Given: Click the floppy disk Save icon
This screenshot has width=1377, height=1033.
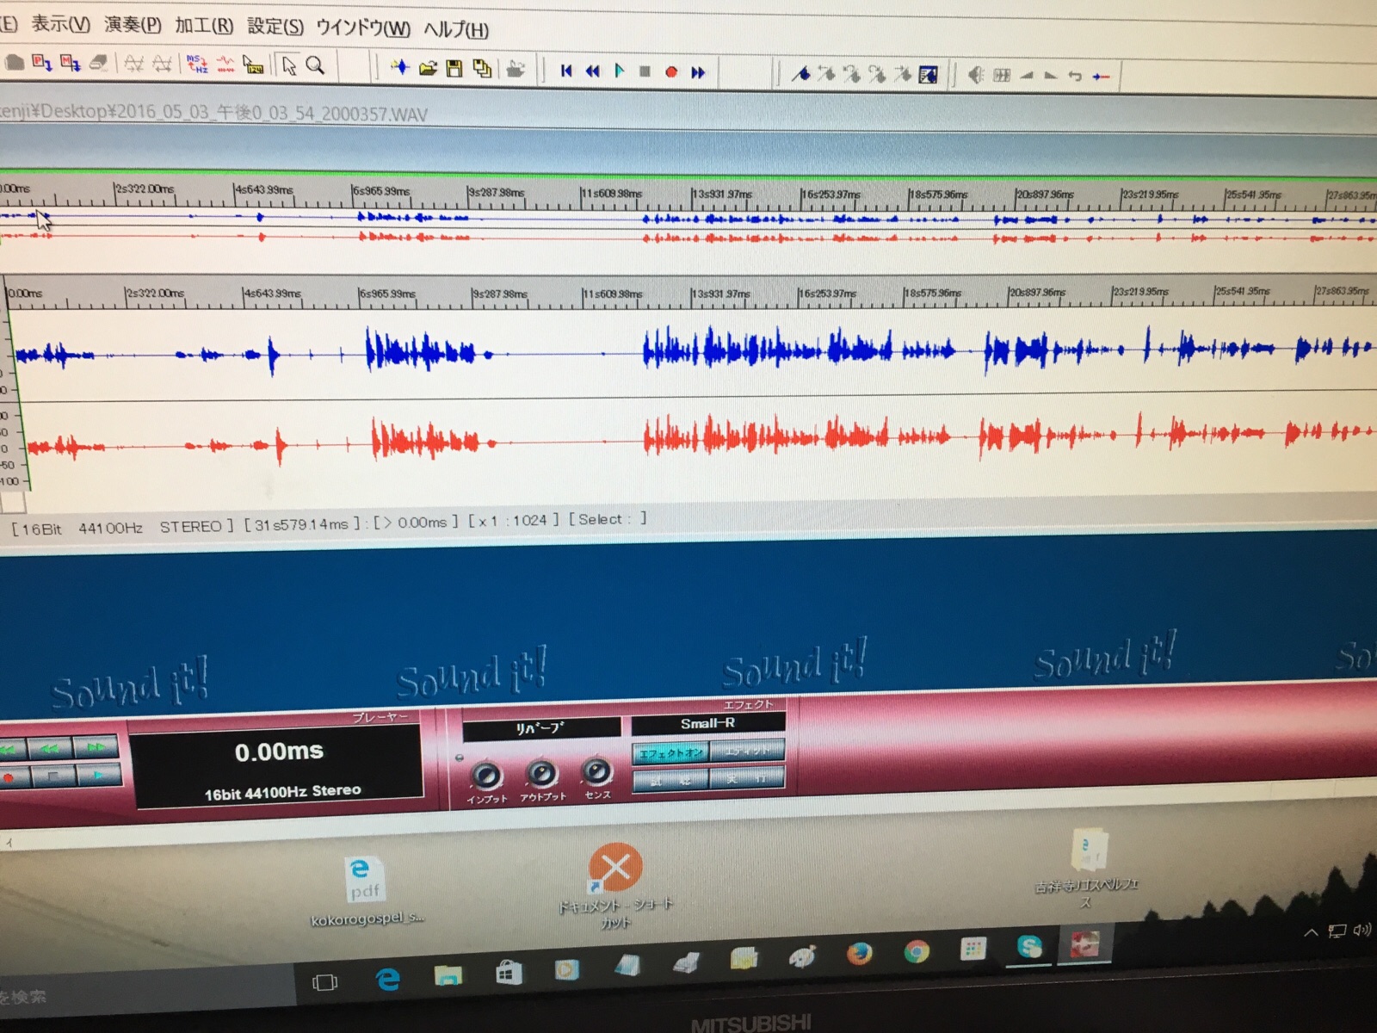Looking at the screenshot, I should 454,69.
